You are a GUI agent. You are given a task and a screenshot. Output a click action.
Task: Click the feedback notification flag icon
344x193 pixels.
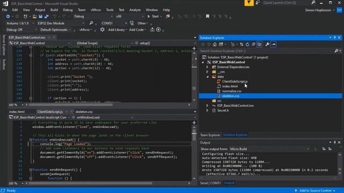(249, 3)
